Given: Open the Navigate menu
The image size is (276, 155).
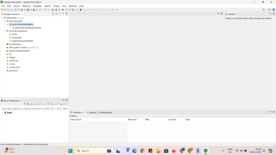Looking at the screenshot, I should (x=37, y=6).
